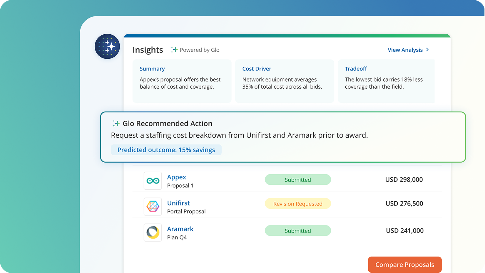Click the USD 276,500 amount
The width and height of the screenshot is (485, 273).
click(x=404, y=203)
